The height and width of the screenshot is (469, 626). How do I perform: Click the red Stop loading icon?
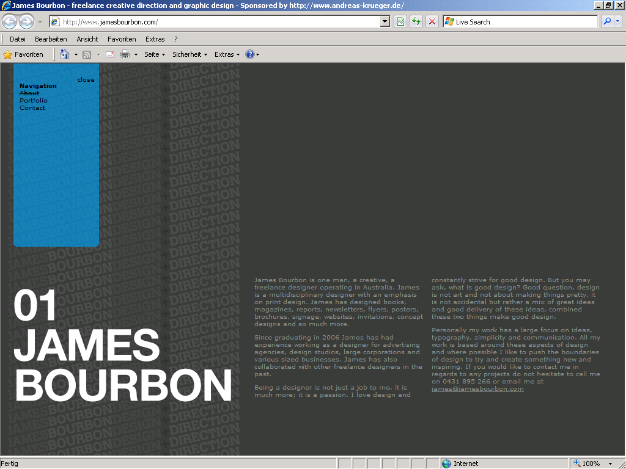pos(432,22)
